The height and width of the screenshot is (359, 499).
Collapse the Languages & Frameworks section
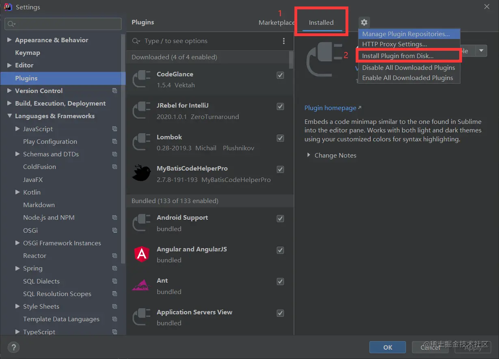pyautogui.click(x=9, y=116)
